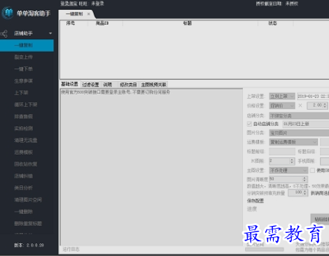Click the progress bar below the settings
329x256 pixels.
(265, 249)
